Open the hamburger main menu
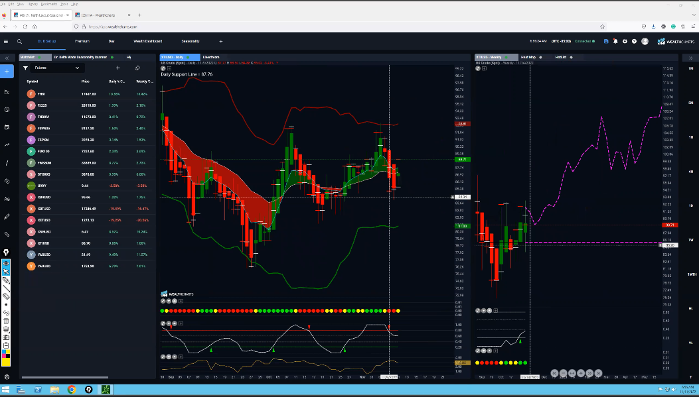The image size is (699, 397). tap(6, 41)
